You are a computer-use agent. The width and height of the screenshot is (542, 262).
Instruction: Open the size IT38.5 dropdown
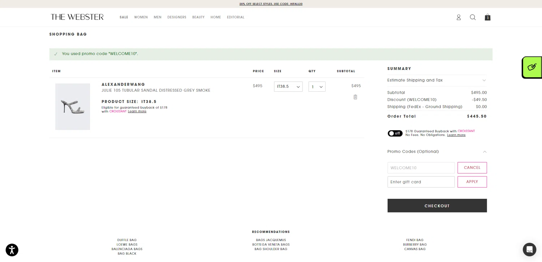288,87
